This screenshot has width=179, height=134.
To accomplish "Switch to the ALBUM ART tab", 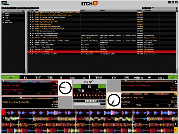I will (6, 8).
